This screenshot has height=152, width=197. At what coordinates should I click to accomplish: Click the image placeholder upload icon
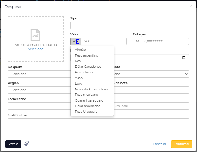click(x=36, y=35)
